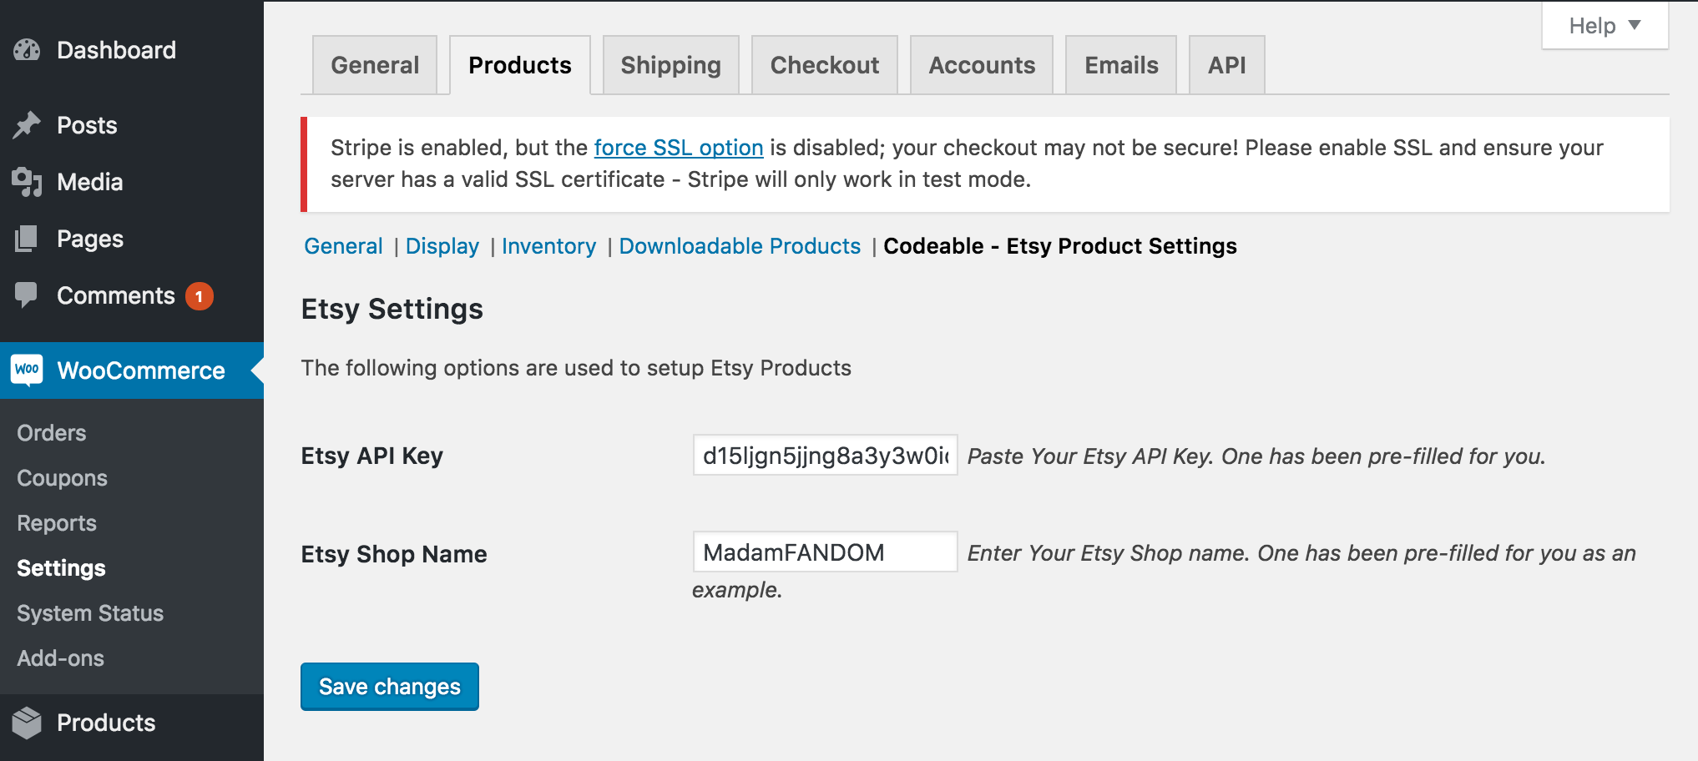Click the pending comments count badge
1698x761 pixels.
coord(199,296)
